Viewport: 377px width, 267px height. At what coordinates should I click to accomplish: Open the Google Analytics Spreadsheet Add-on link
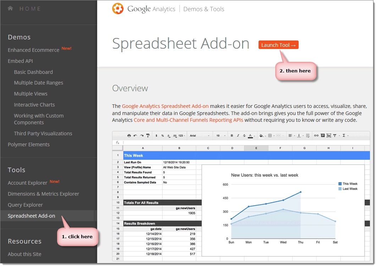[165, 106]
